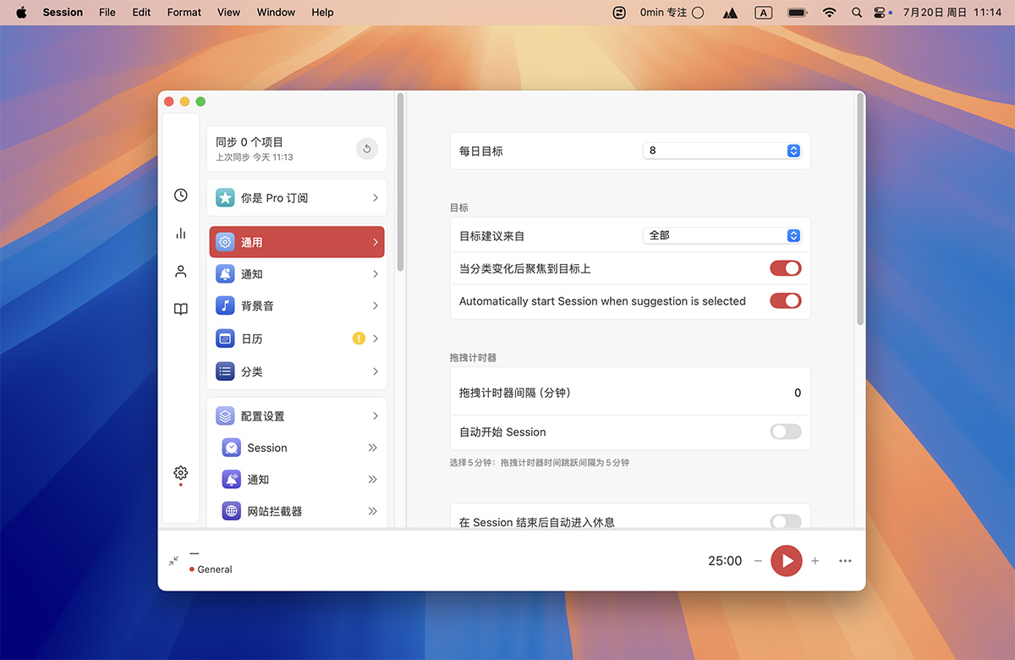This screenshot has height=660, width=1015.
Task: Expand the 你是 Pro 订阅 chevron
Action: point(376,197)
